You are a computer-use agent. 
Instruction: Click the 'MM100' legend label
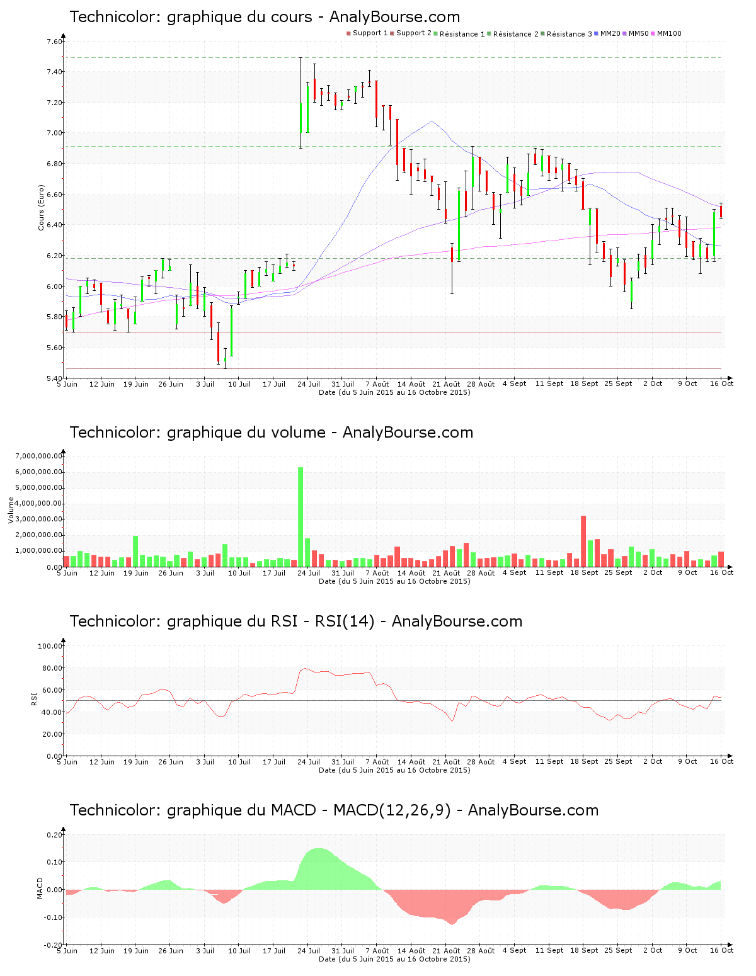[669, 33]
